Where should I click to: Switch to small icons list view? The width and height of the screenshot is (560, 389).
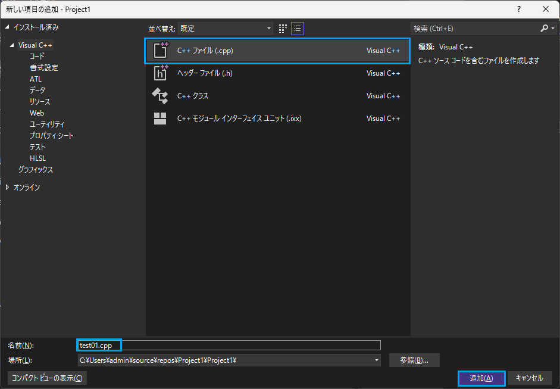pyautogui.click(x=298, y=29)
